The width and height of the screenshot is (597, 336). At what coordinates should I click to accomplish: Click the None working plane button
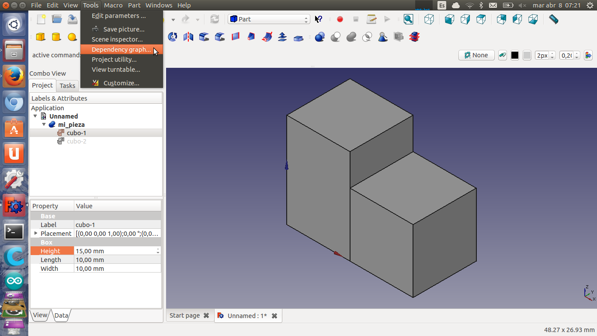click(x=476, y=55)
